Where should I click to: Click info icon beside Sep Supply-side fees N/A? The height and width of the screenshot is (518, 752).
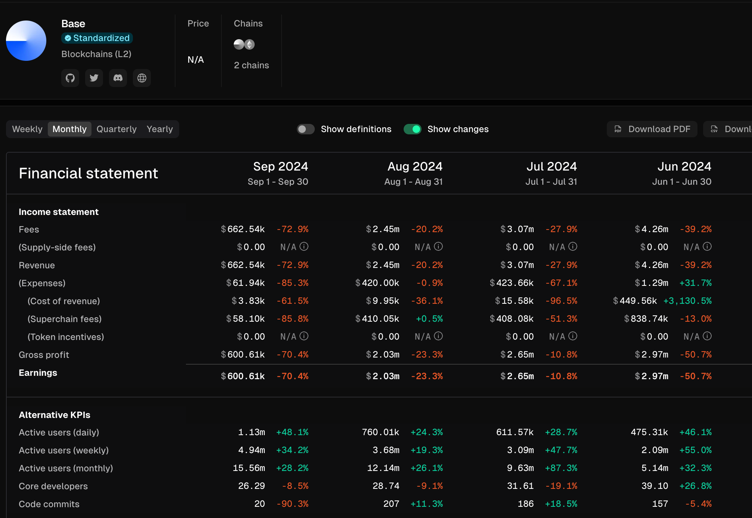point(304,247)
